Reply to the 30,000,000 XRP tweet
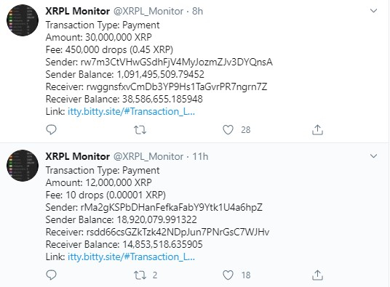The image size is (390, 287). pos(52,129)
